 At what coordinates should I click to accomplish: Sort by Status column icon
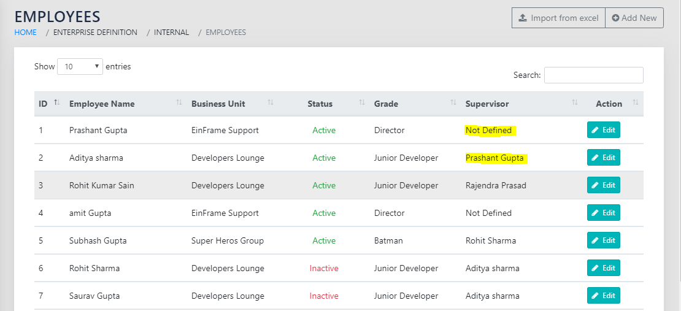(362, 102)
